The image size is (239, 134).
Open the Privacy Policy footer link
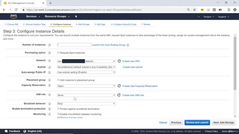pyautogui.click(x=211, y=131)
